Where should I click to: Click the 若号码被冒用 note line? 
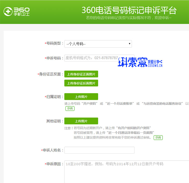(x=114, y=133)
